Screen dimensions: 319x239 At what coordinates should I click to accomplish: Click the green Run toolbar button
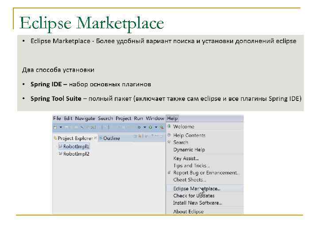coord(150,127)
